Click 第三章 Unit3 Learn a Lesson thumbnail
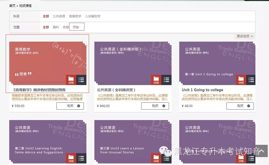This screenshot has width=269, height=165. point(133,142)
